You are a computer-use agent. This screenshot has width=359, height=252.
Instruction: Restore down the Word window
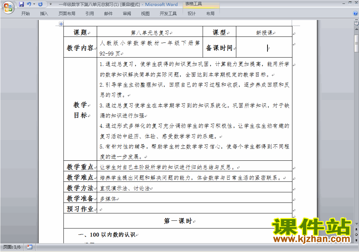point(350,3)
